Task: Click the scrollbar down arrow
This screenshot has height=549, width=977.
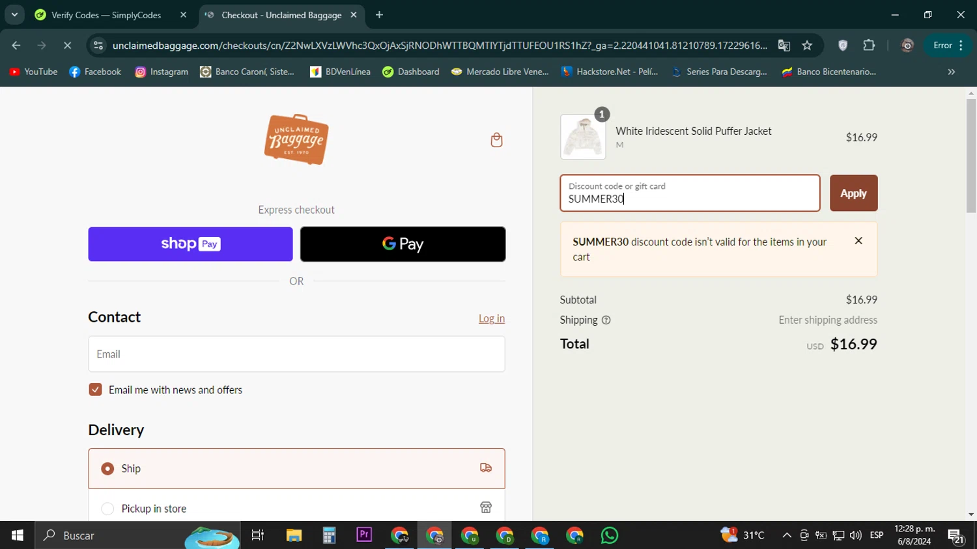Action: tap(971, 514)
